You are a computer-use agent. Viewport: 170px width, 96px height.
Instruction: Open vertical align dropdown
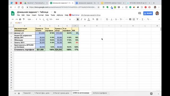[112, 19]
